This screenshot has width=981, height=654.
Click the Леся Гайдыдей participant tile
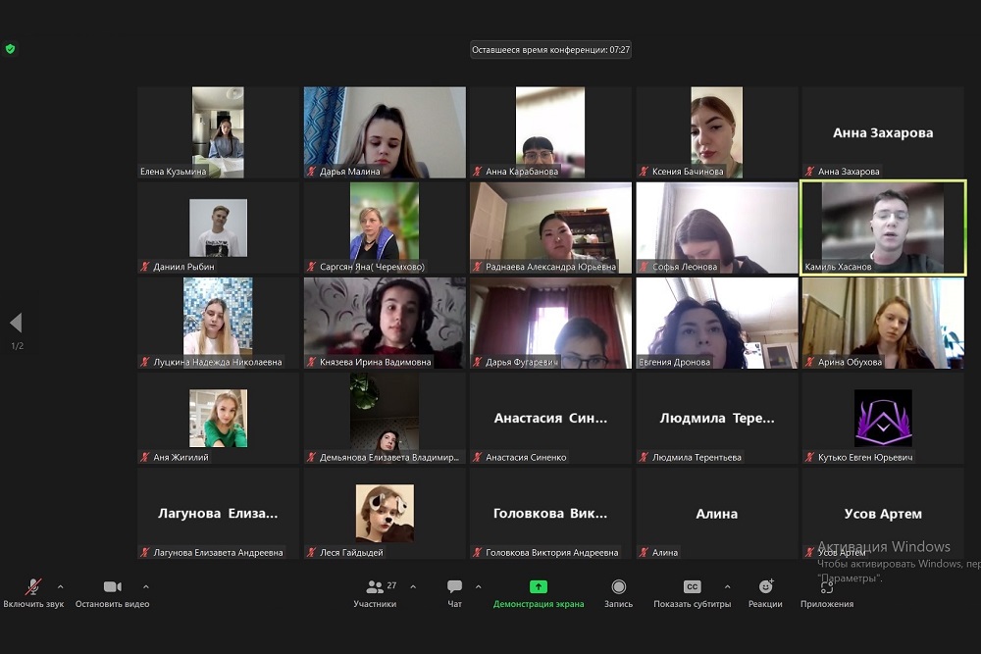click(385, 512)
